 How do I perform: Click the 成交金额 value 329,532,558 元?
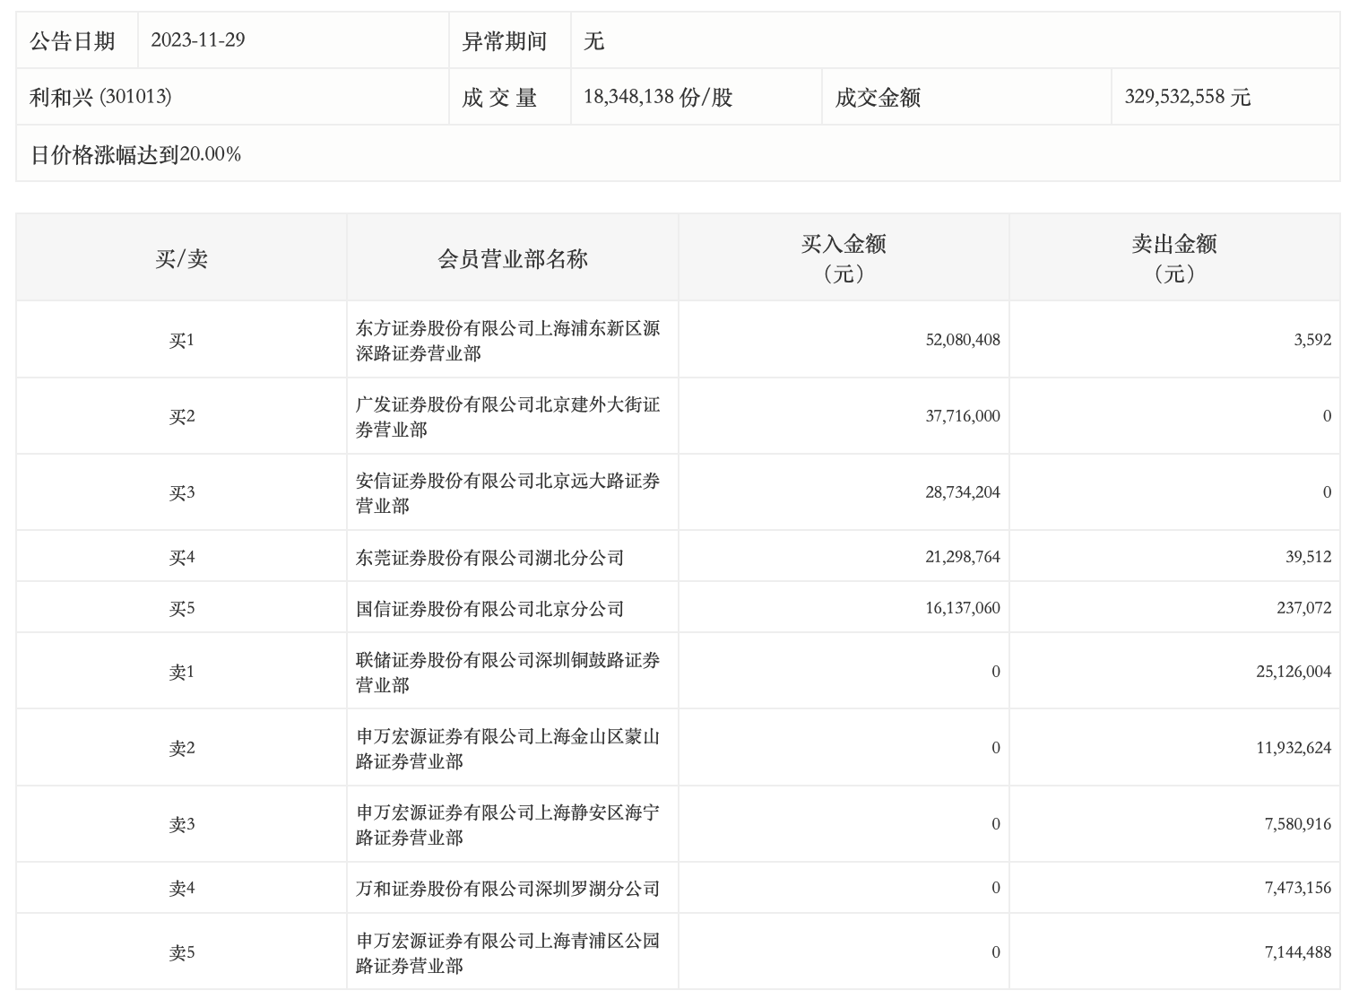coord(1187,97)
